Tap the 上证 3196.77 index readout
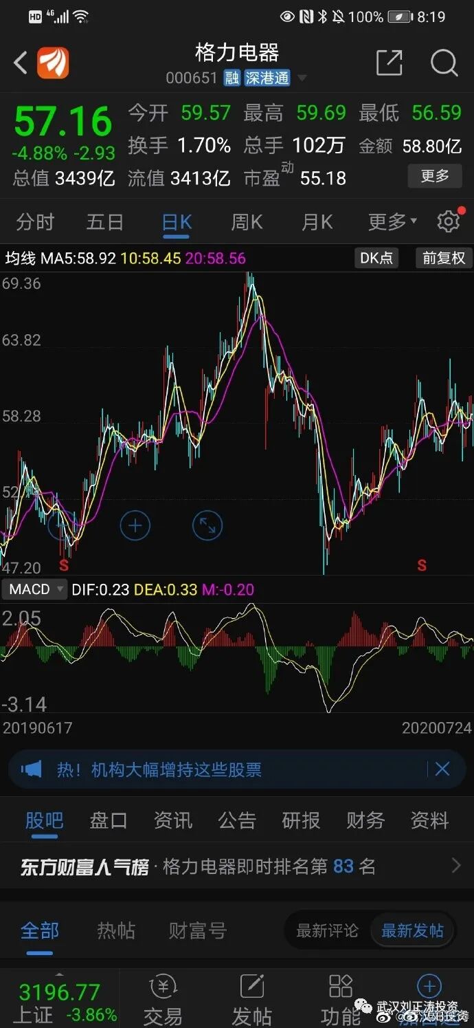 59,1002
